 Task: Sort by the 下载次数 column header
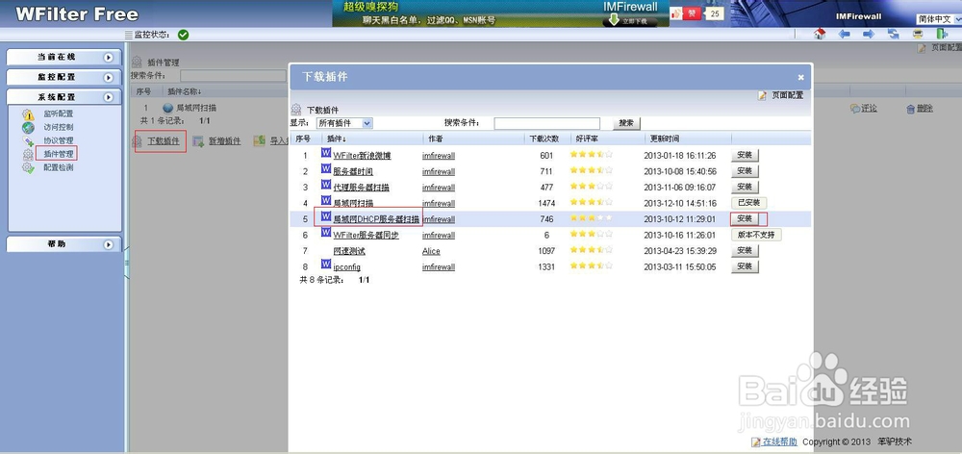[x=544, y=139]
